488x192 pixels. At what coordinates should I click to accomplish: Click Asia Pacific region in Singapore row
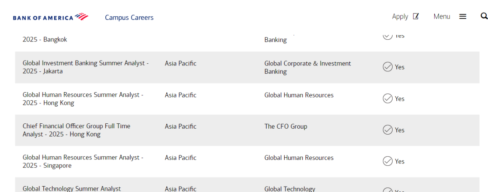coord(180,158)
